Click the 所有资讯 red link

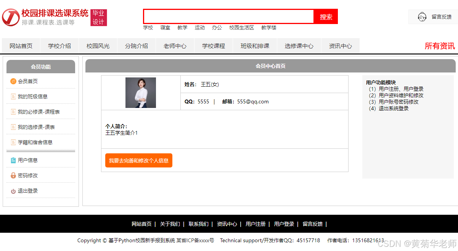(440, 46)
